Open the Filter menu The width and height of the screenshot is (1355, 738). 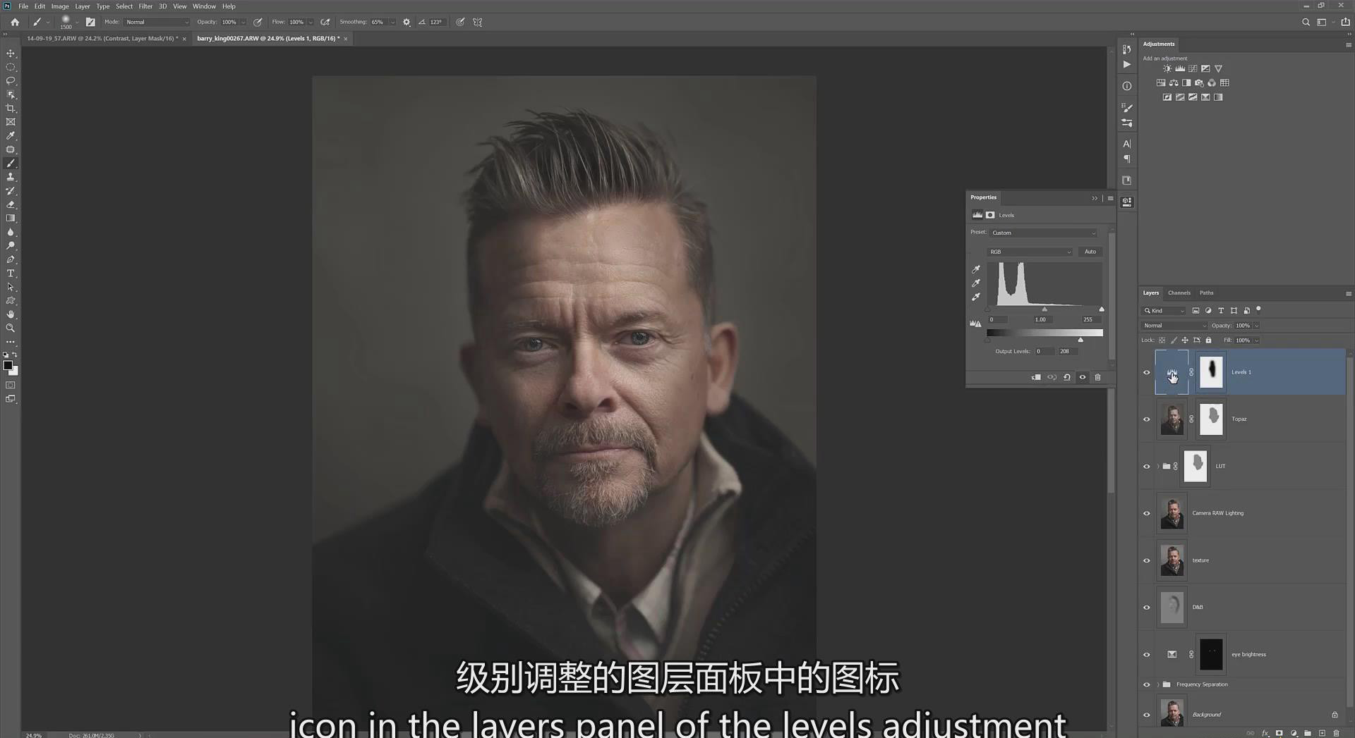(x=145, y=6)
